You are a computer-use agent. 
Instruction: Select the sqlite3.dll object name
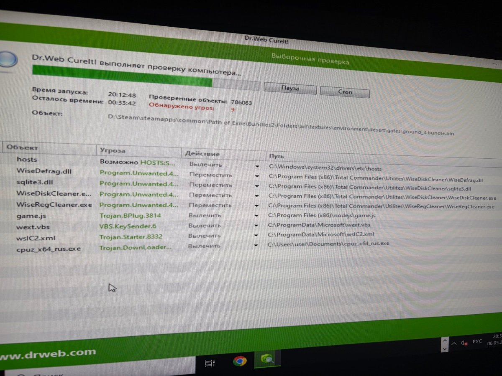(35, 182)
